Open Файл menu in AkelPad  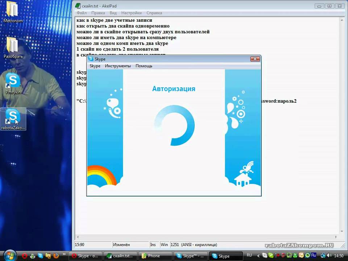click(x=82, y=13)
